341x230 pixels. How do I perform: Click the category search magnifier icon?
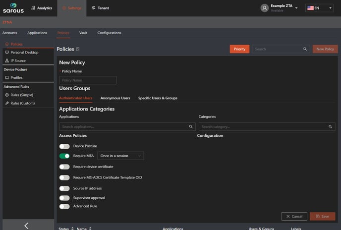(331, 127)
